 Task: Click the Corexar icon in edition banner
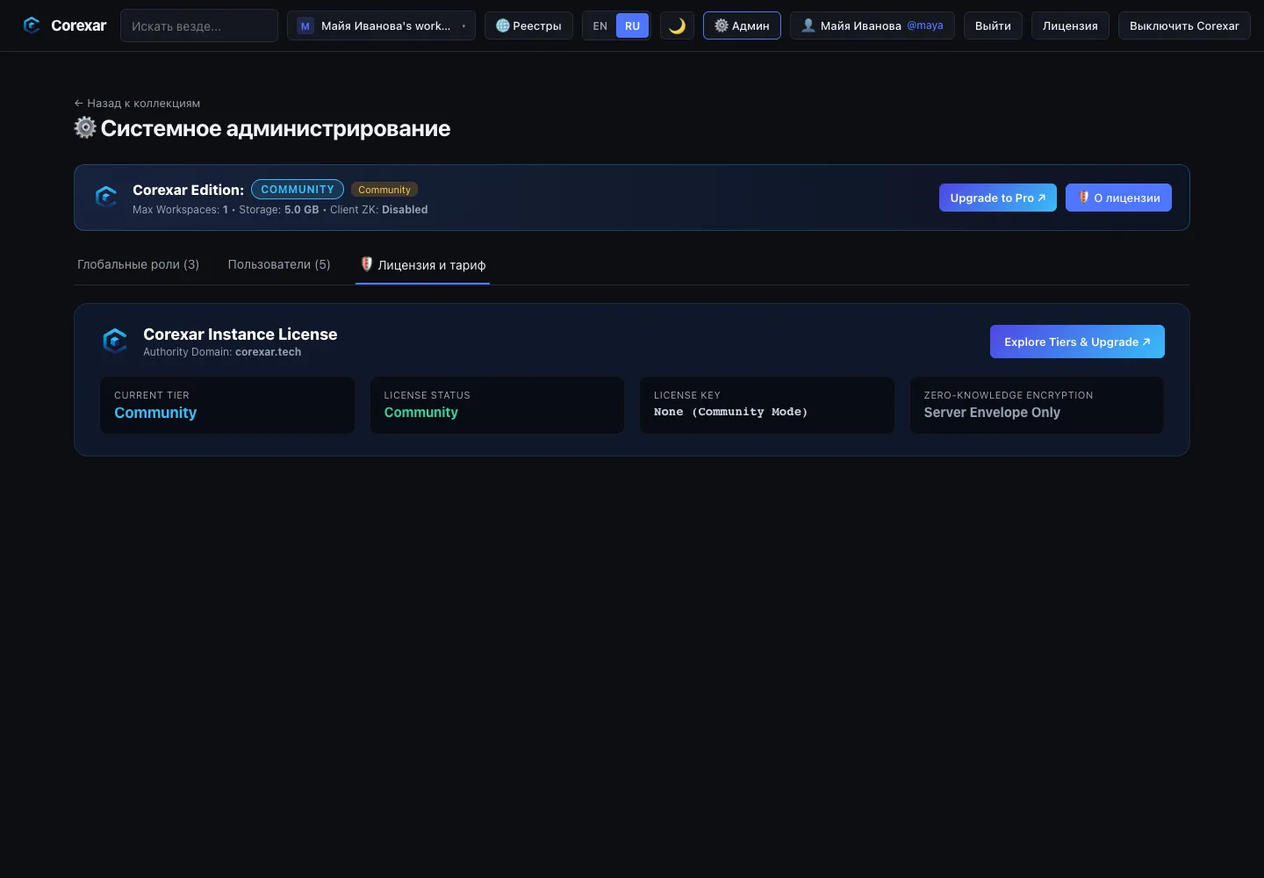(106, 198)
